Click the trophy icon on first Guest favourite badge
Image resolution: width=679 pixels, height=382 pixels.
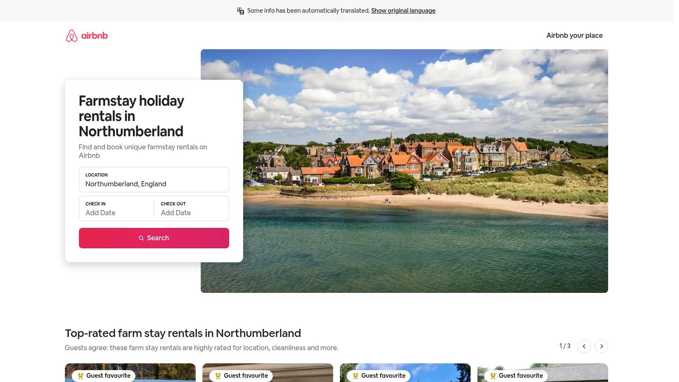80,376
